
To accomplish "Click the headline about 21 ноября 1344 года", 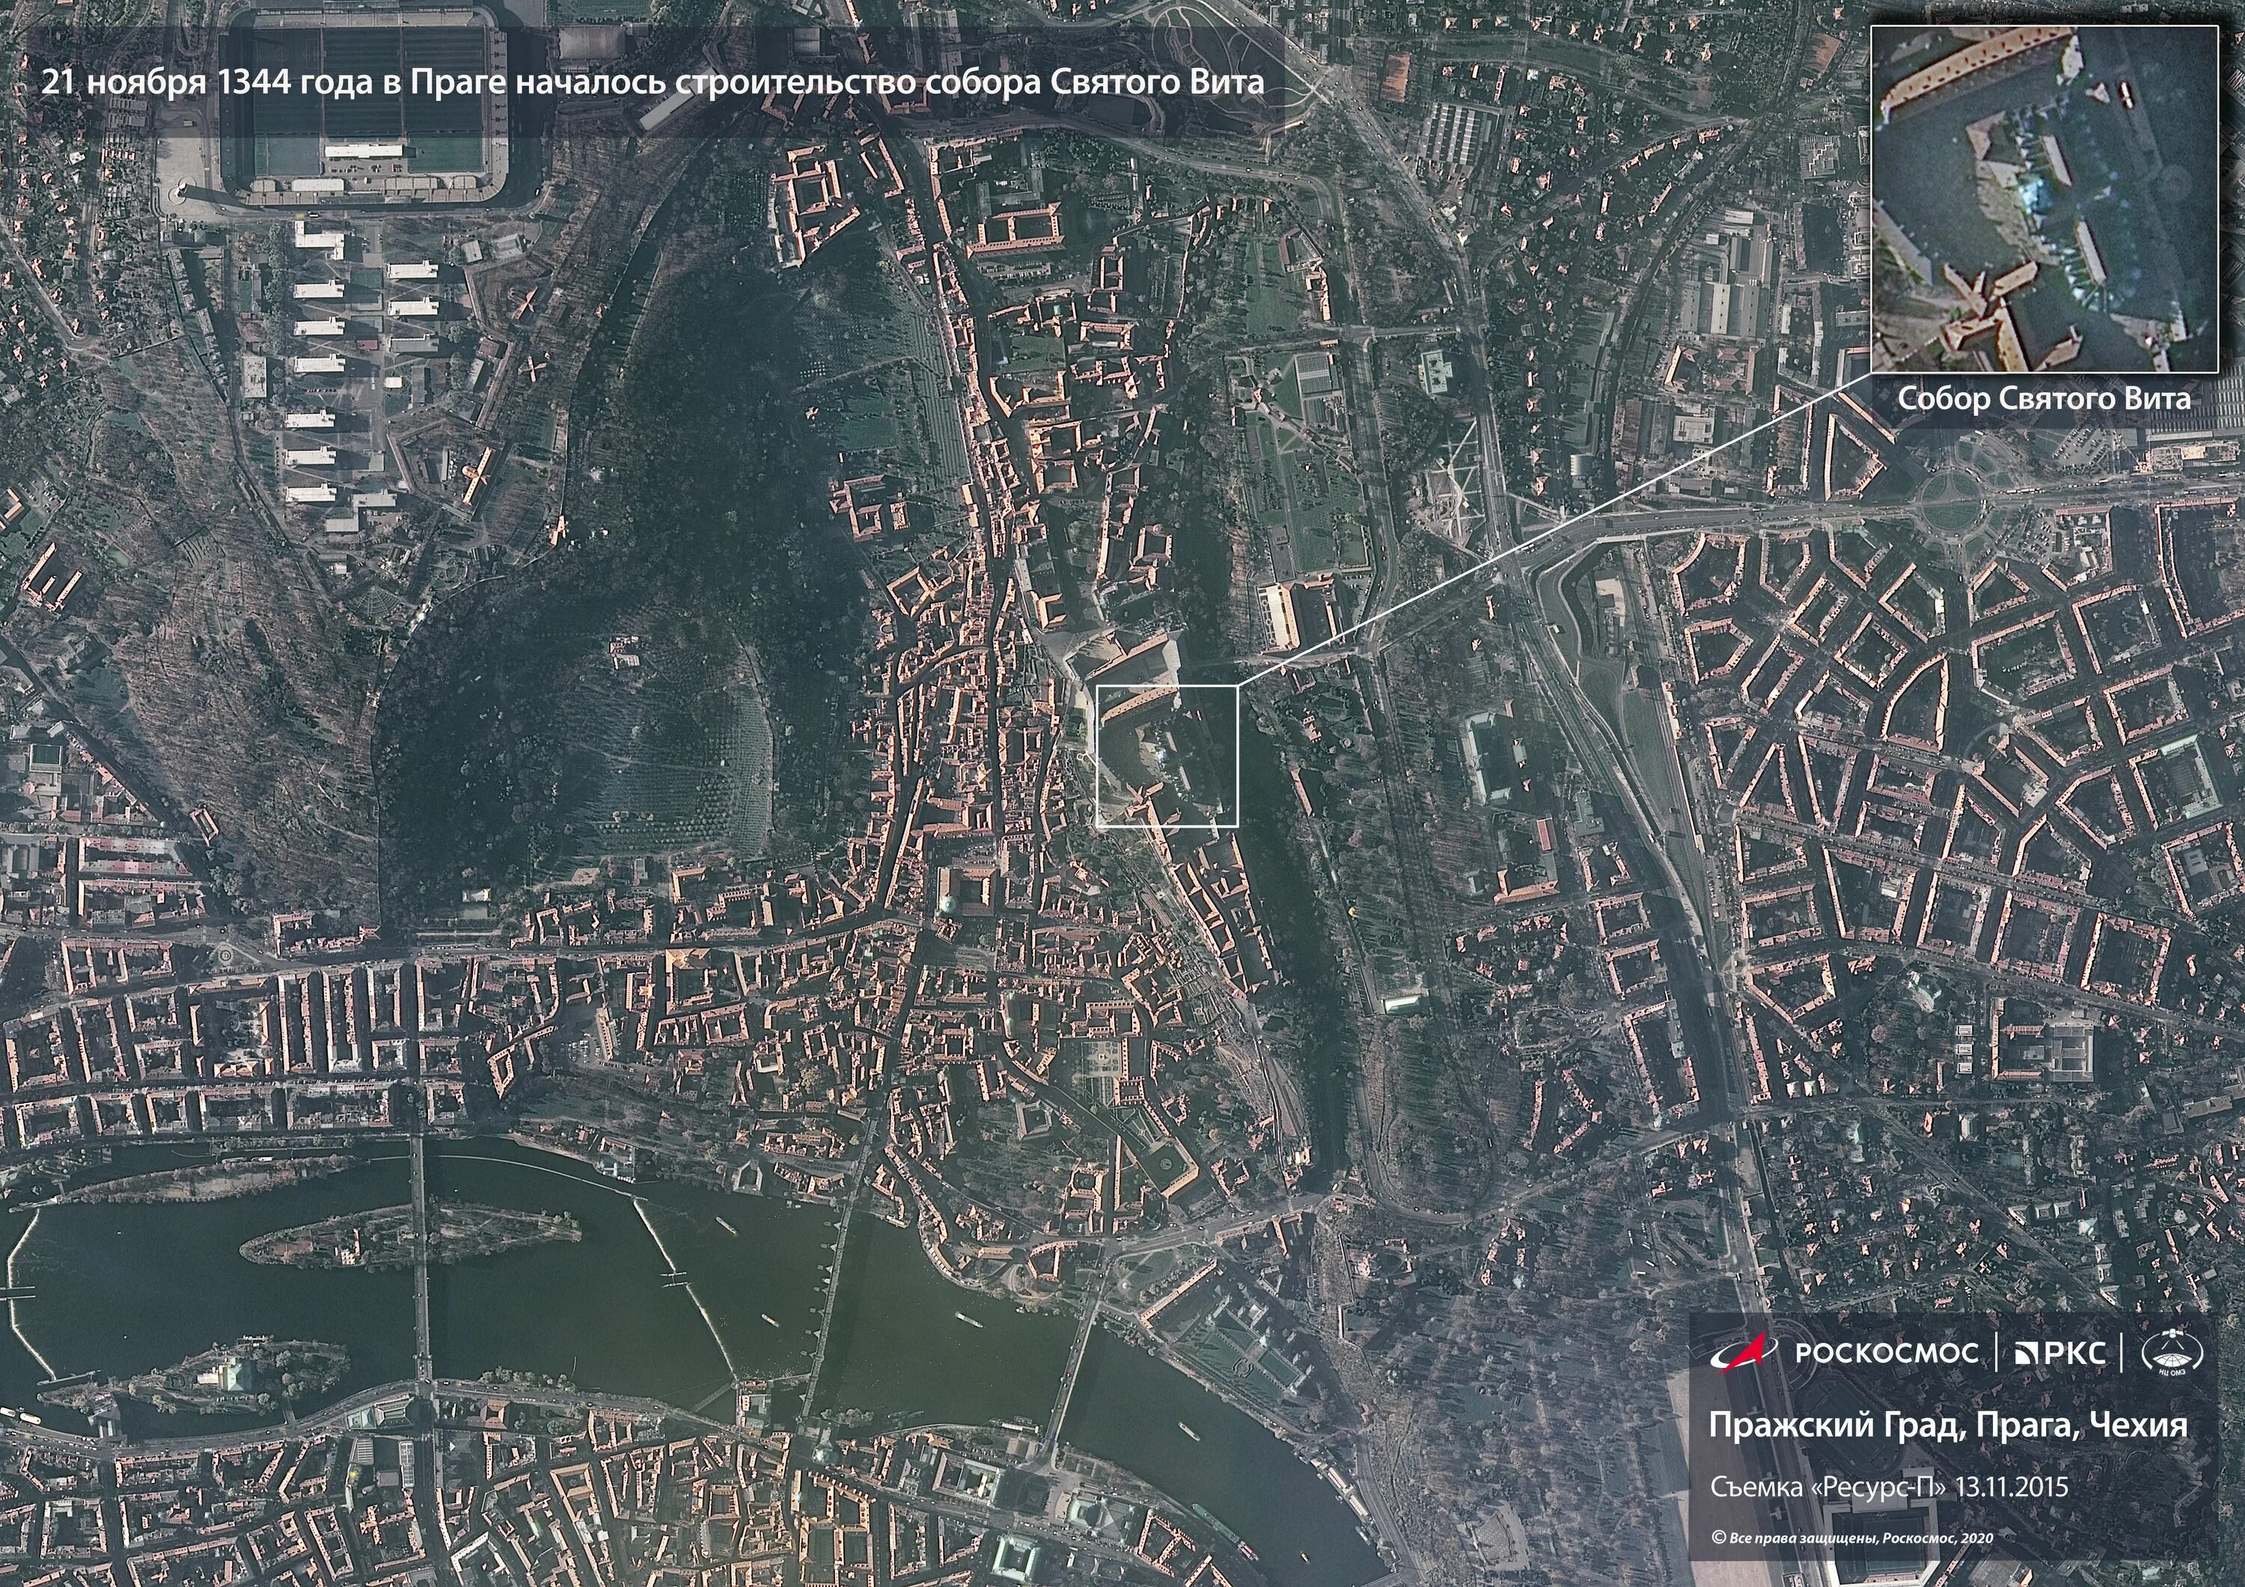I will tap(651, 82).
